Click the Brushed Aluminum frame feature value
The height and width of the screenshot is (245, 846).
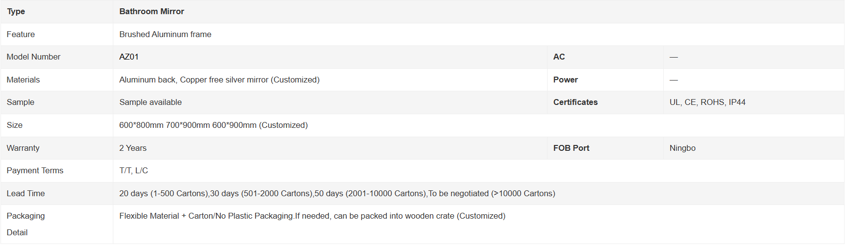[x=165, y=35]
